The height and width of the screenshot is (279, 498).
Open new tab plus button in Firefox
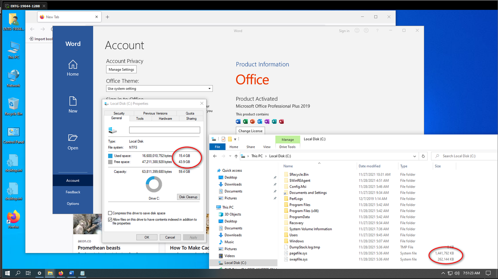107,17
